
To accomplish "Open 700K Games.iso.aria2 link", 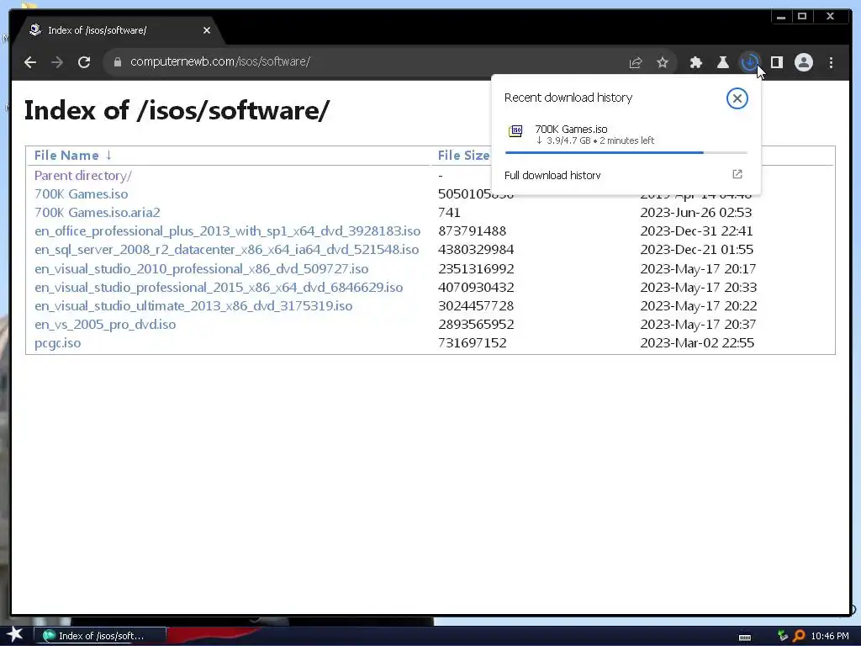I will 98,213.
